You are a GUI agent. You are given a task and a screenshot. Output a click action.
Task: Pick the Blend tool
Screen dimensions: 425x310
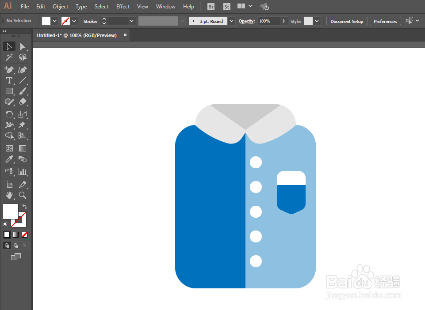coord(23,159)
